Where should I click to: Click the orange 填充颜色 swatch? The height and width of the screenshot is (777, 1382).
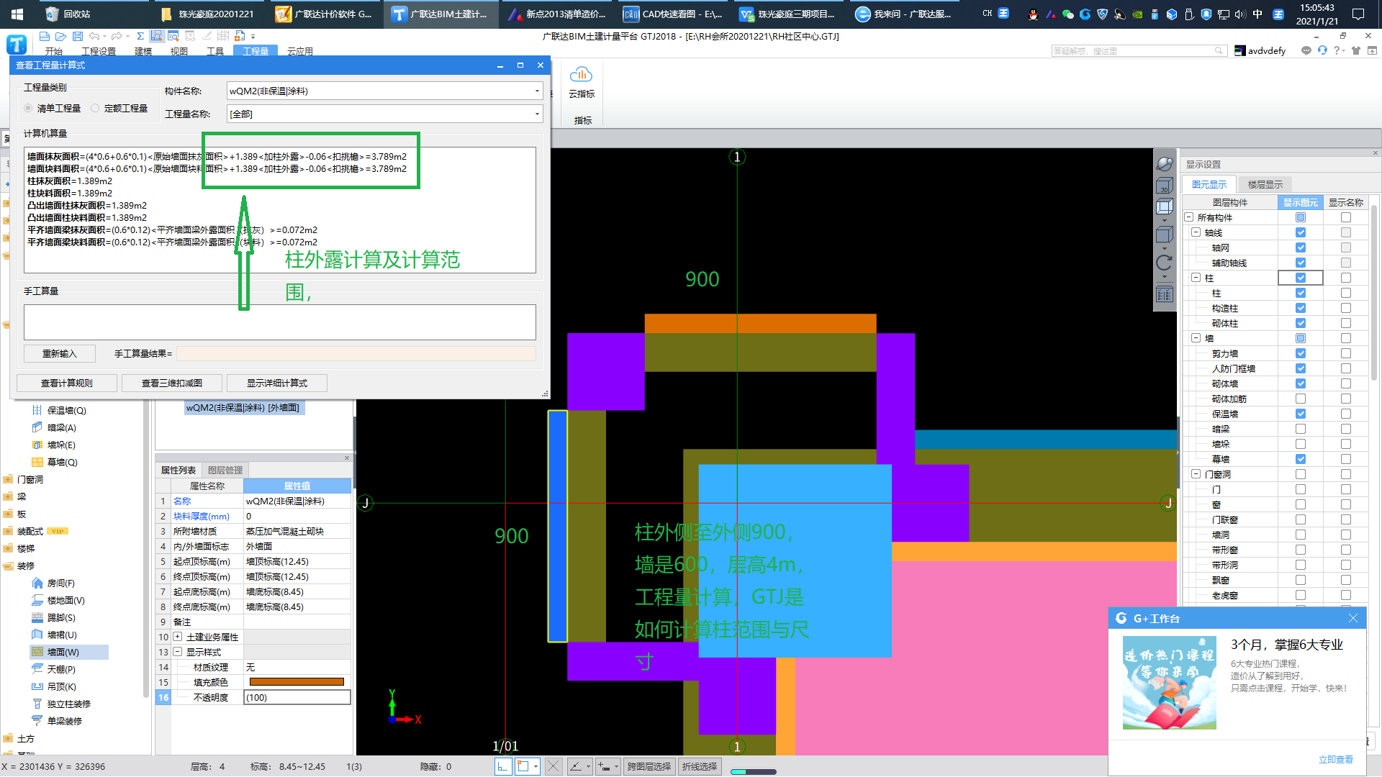click(297, 682)
